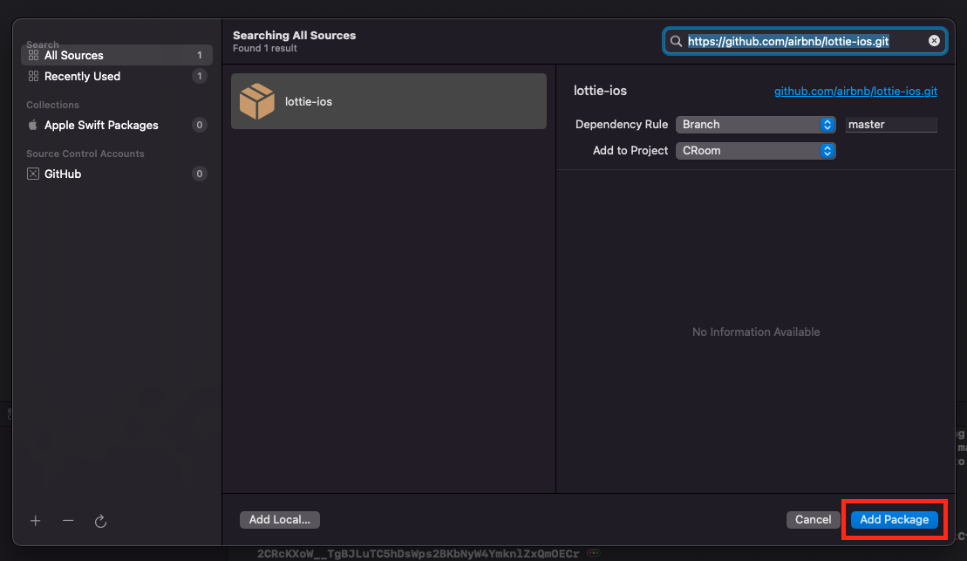Click the Collections section header

click(52, 105)
